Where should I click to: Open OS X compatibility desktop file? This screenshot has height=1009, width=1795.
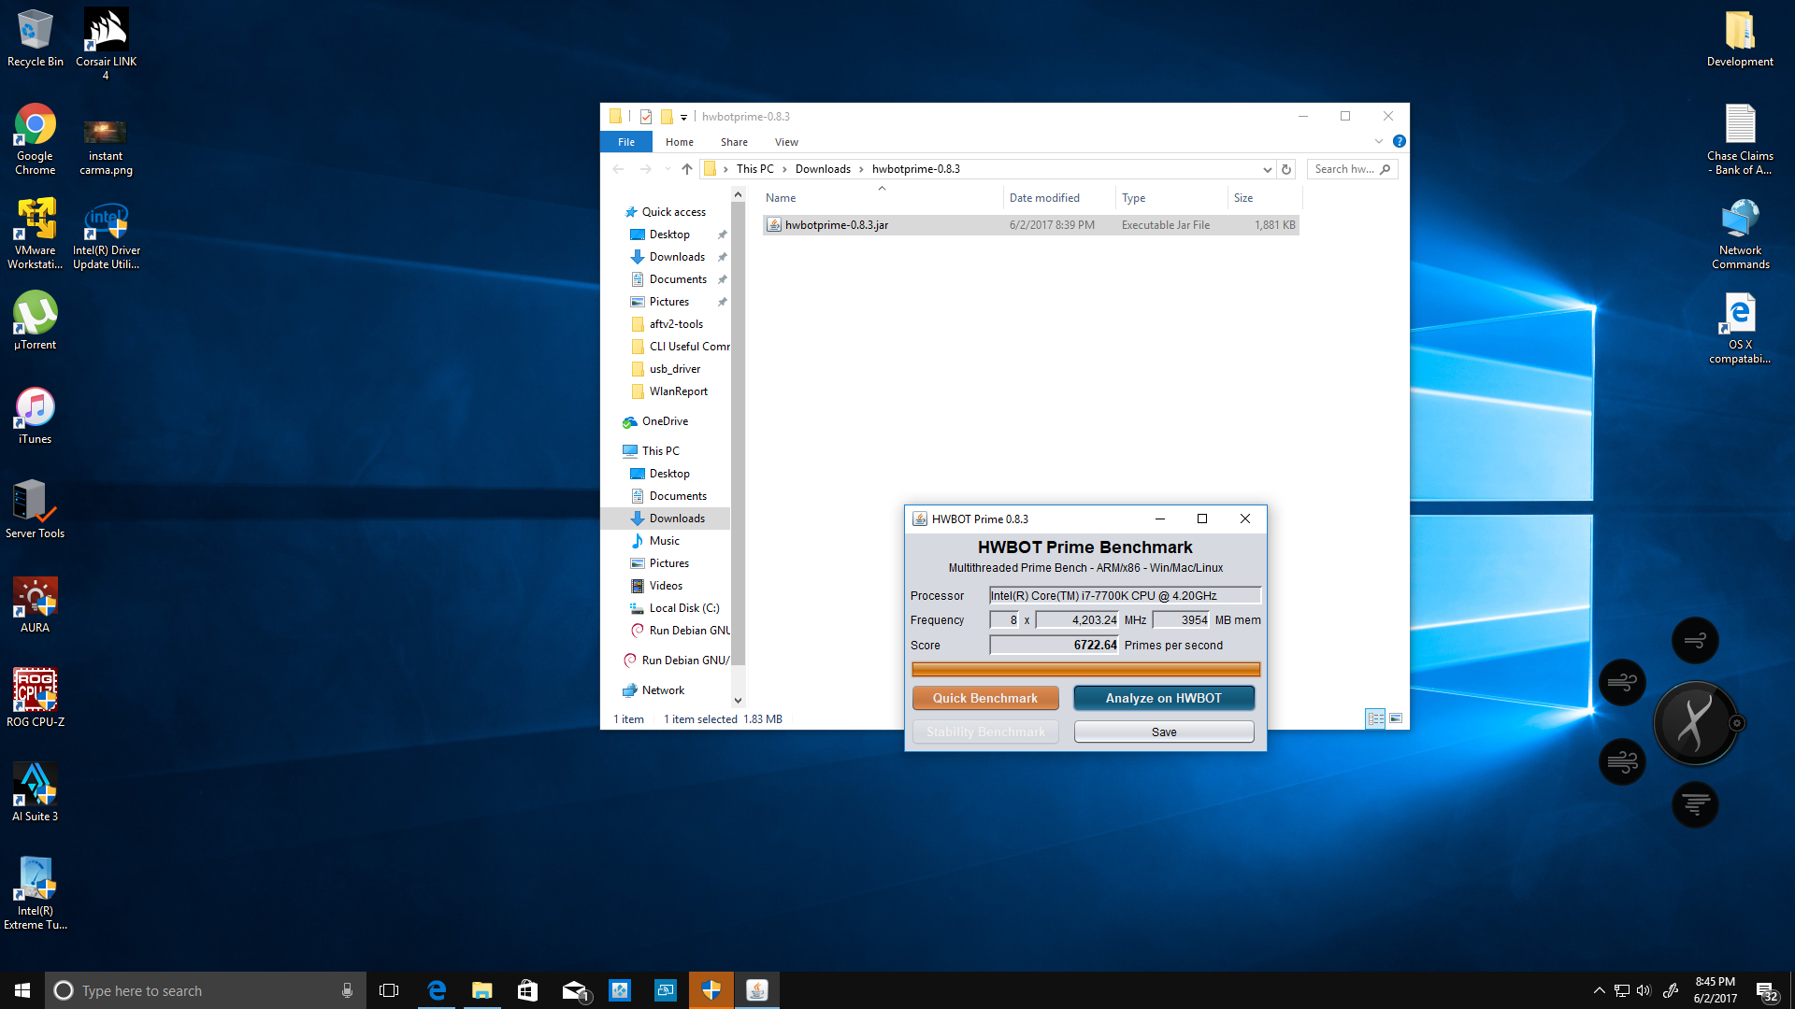click(x=1740, y=328)
